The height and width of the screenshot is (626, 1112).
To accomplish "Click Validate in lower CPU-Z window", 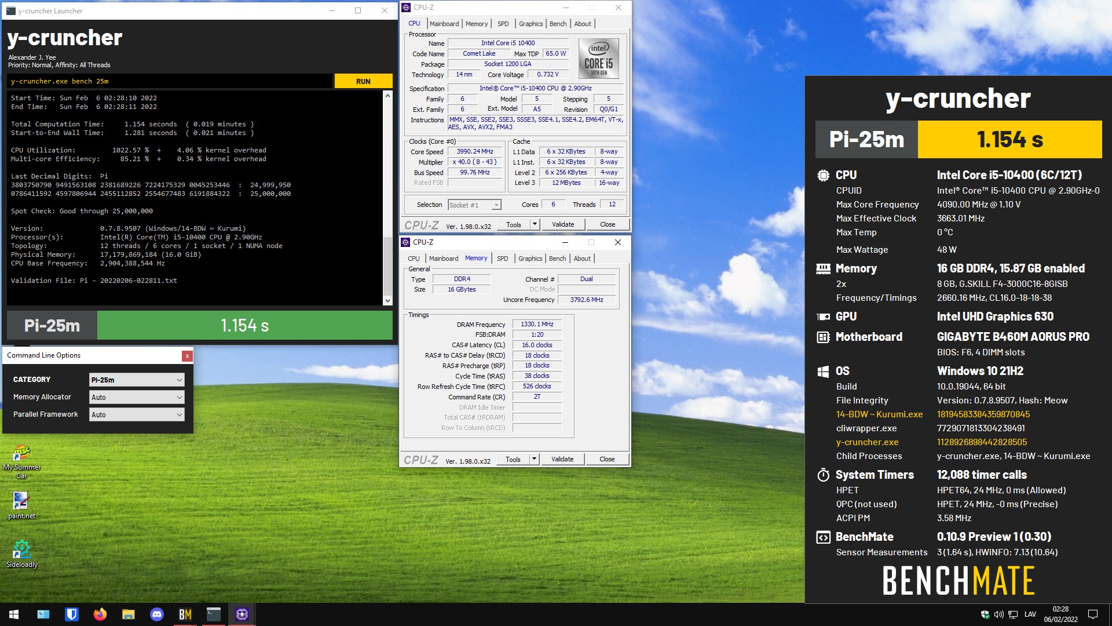I will [562, 459].
